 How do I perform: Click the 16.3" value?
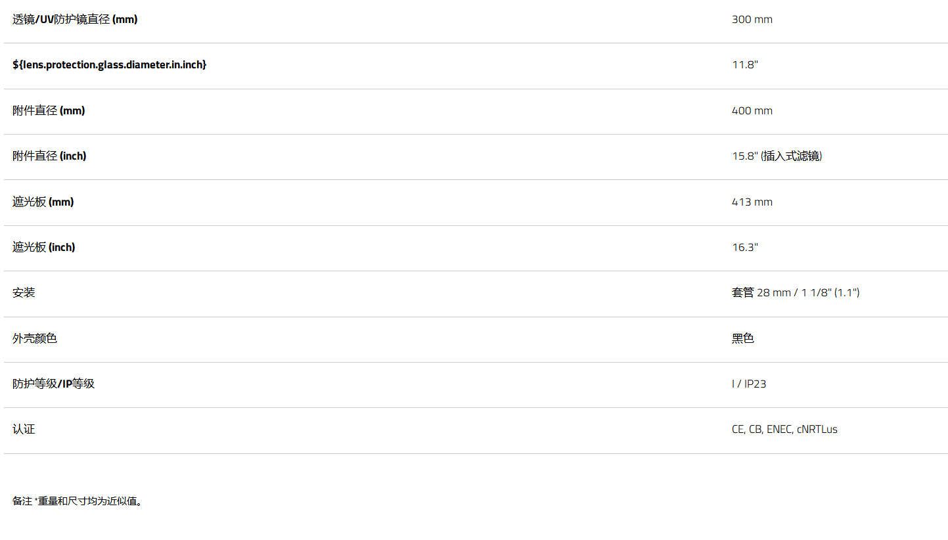tap(745, 248)
